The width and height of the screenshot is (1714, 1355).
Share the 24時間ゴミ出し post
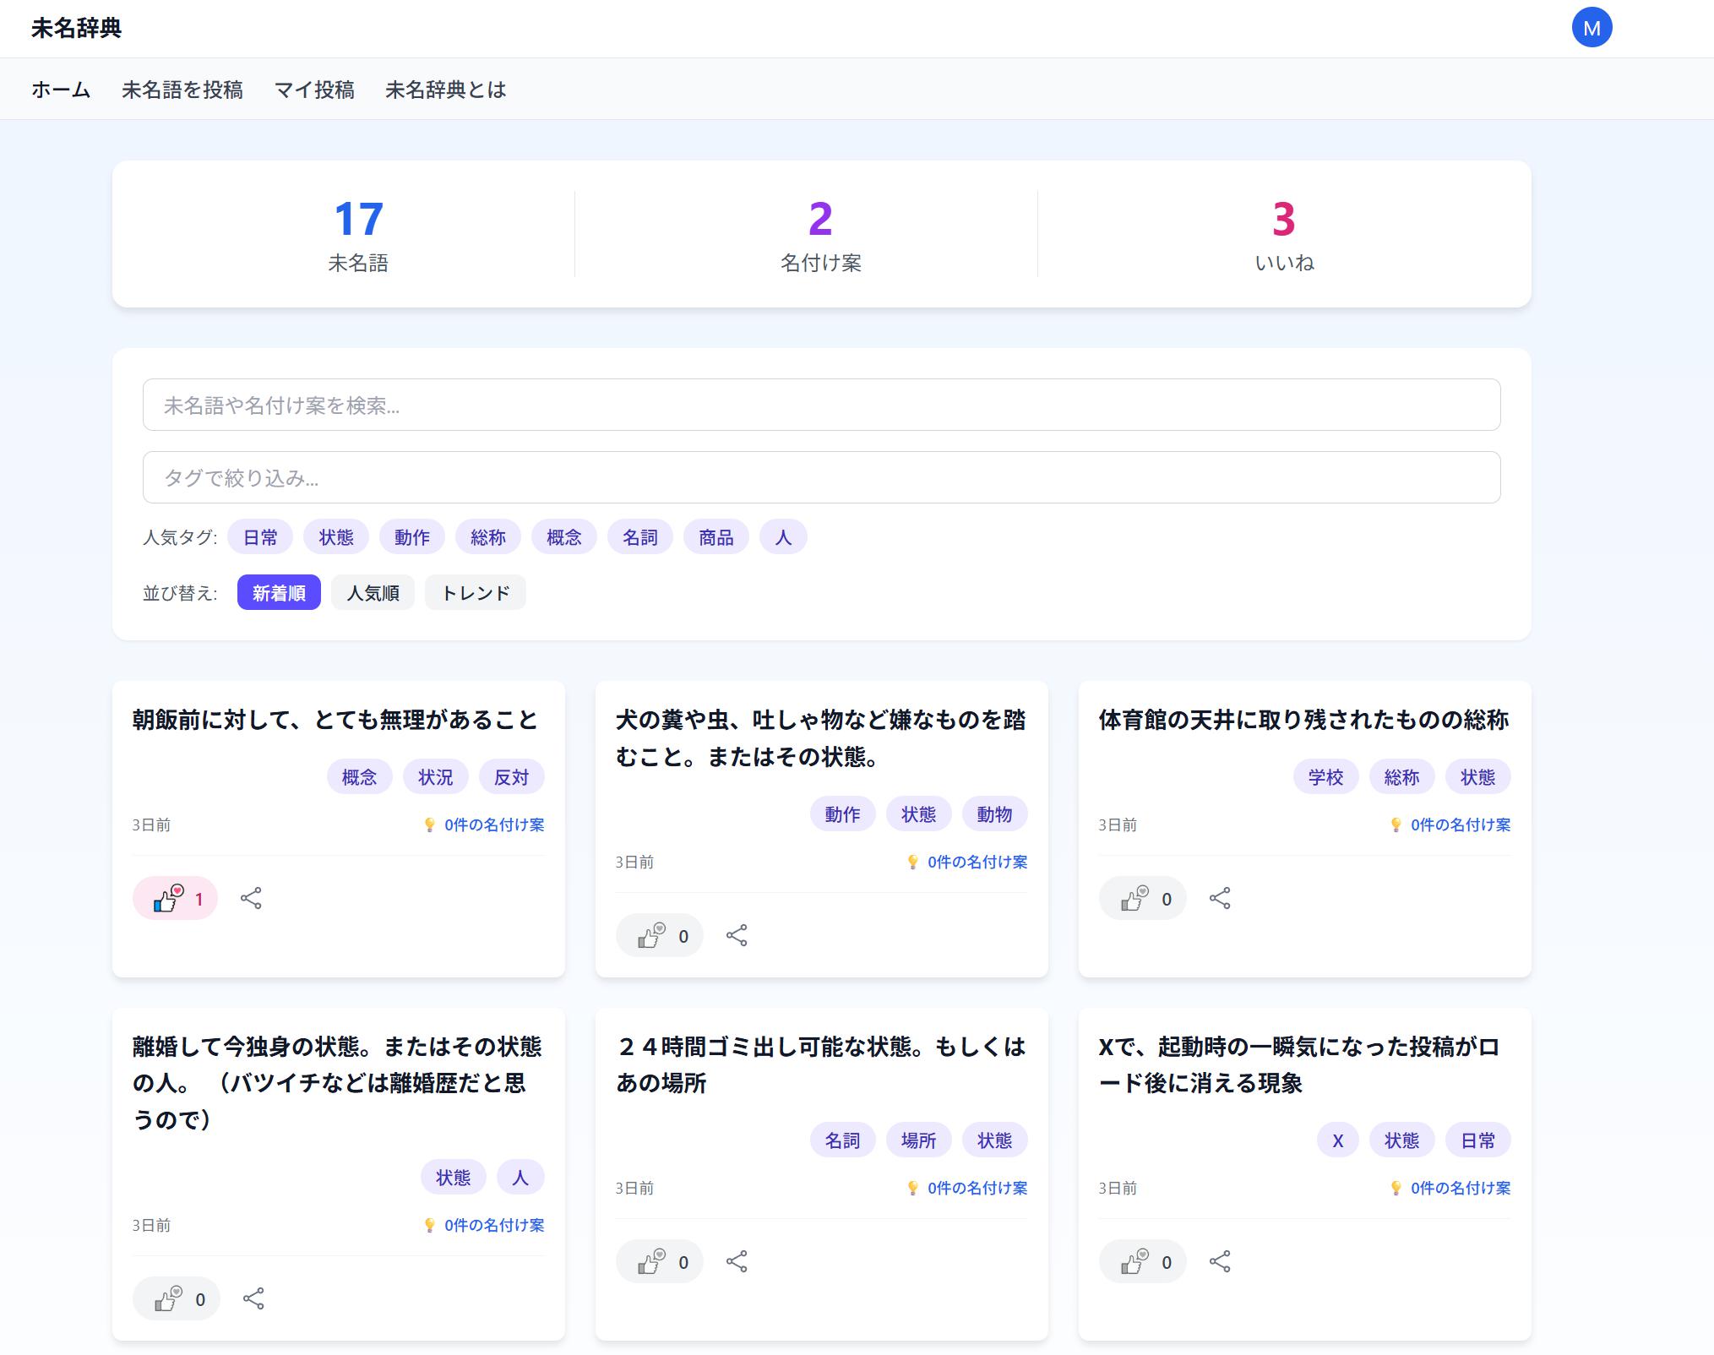click(x=737, y=1261)
